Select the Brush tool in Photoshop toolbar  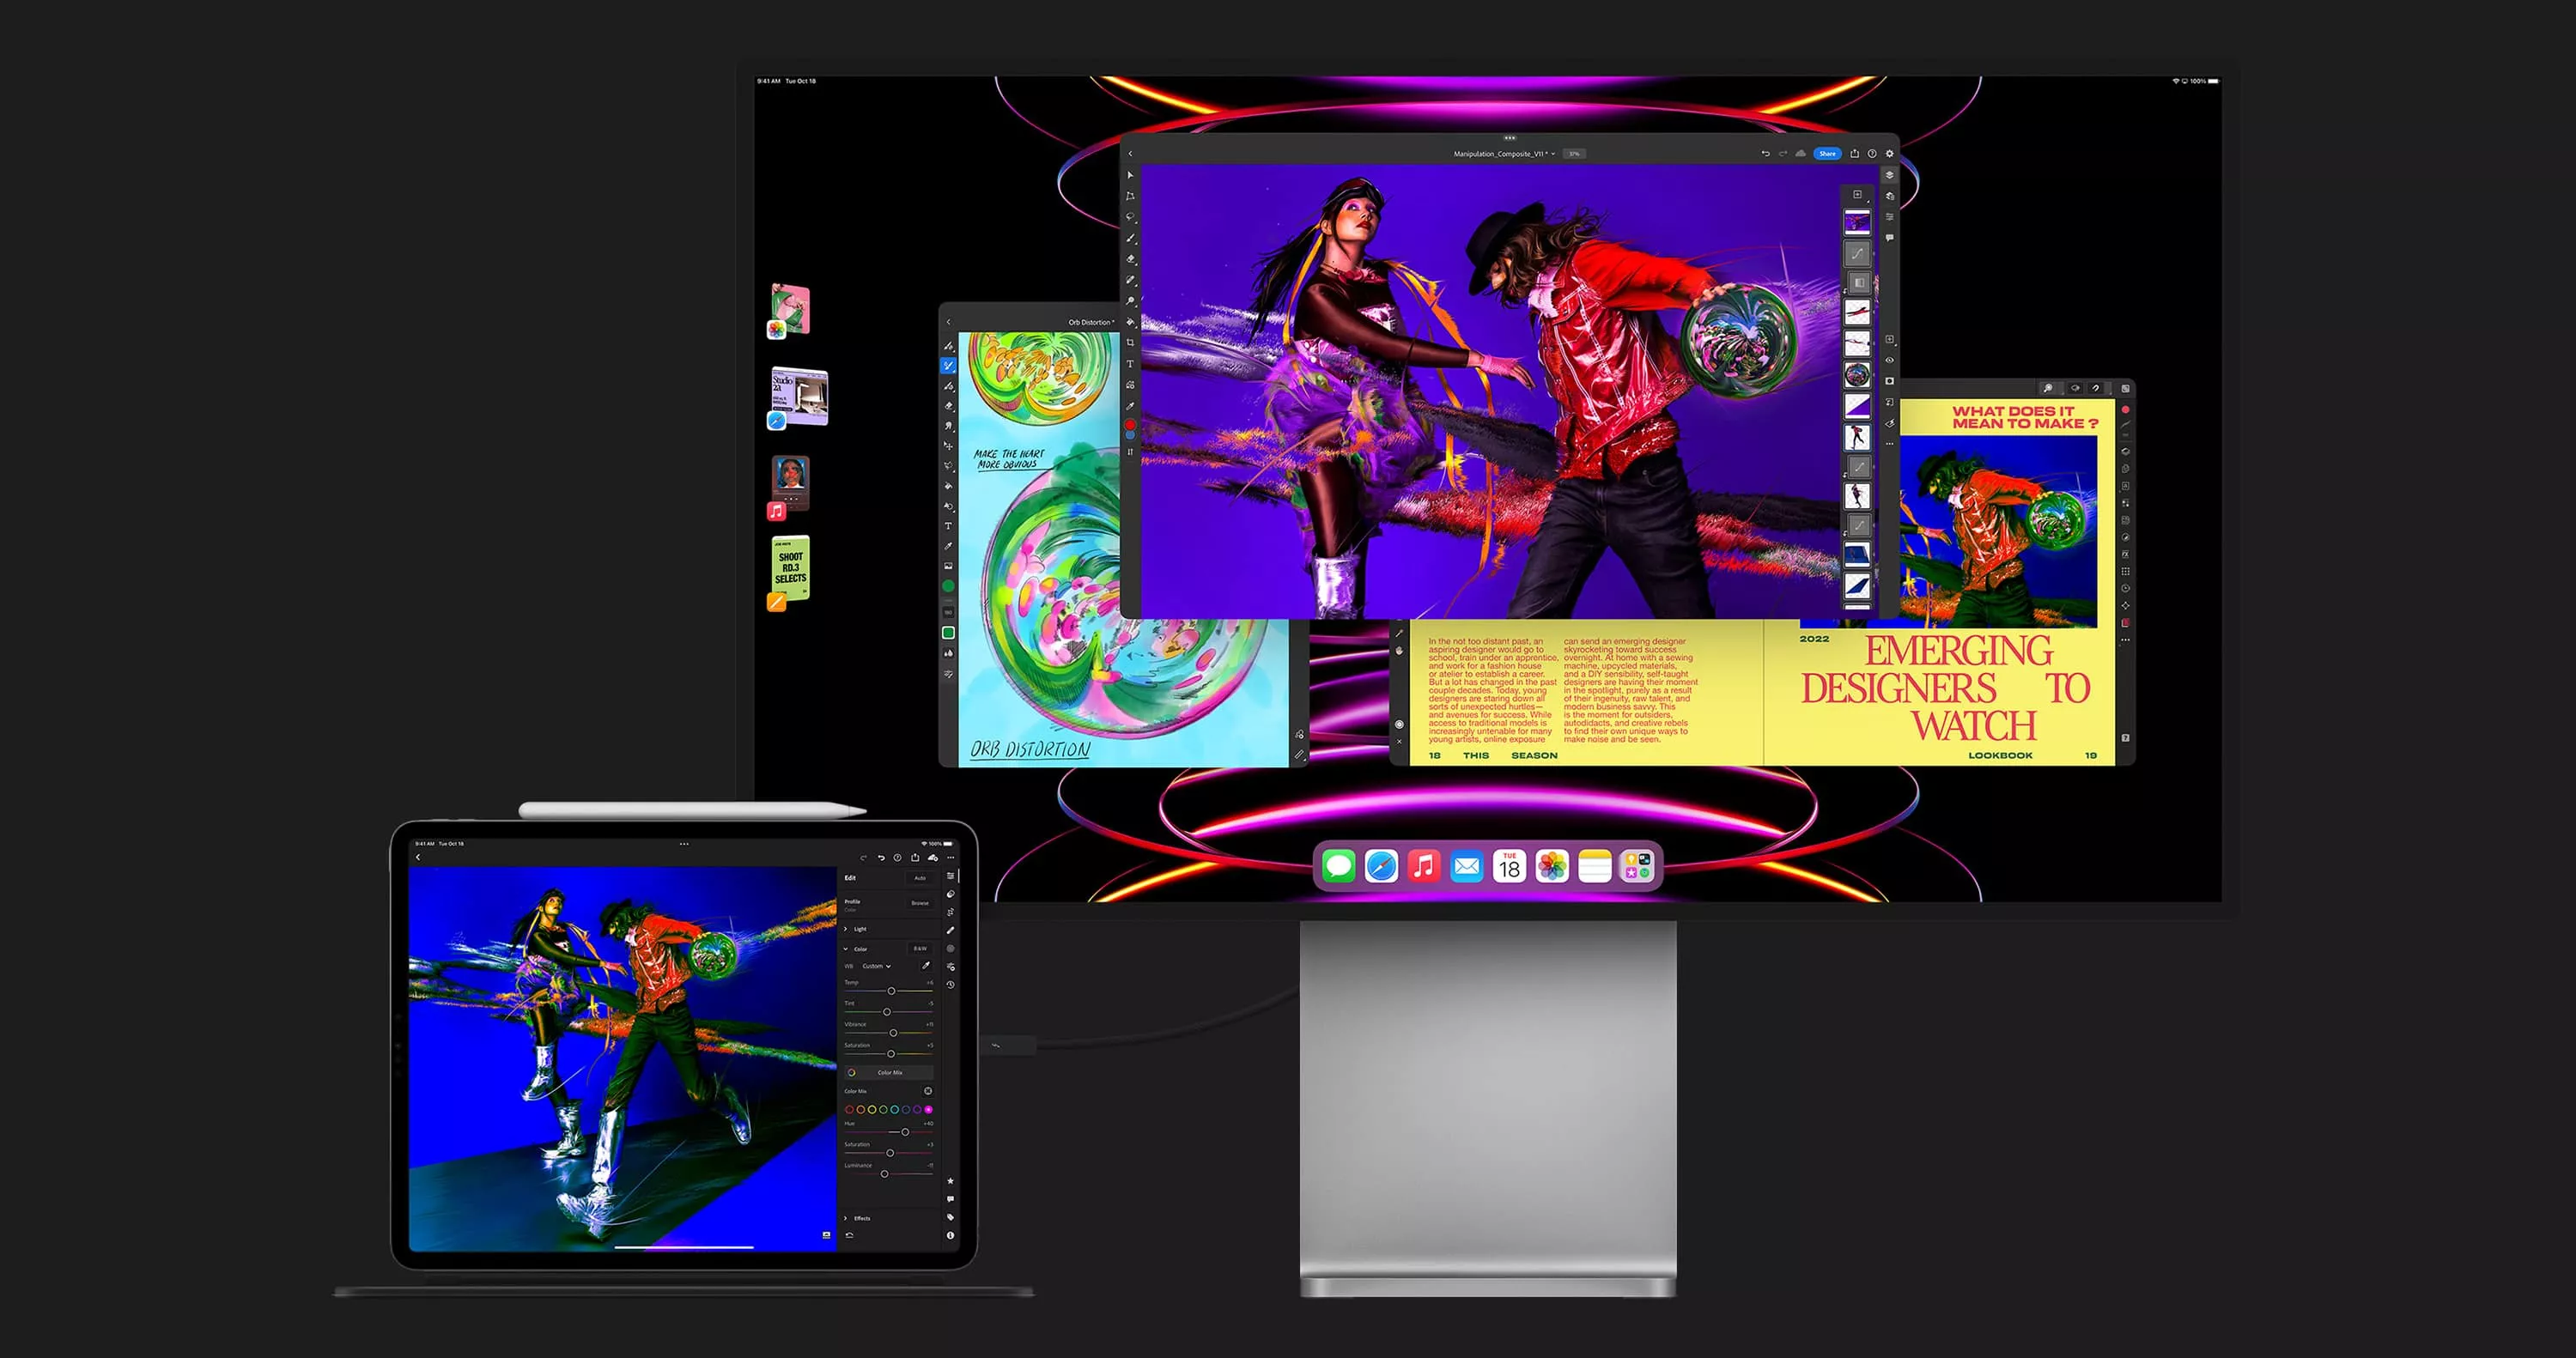point(1131,235)
